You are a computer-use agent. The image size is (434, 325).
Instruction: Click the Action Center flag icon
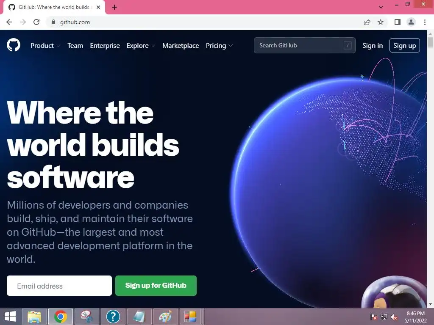click(x=374, y=317)
